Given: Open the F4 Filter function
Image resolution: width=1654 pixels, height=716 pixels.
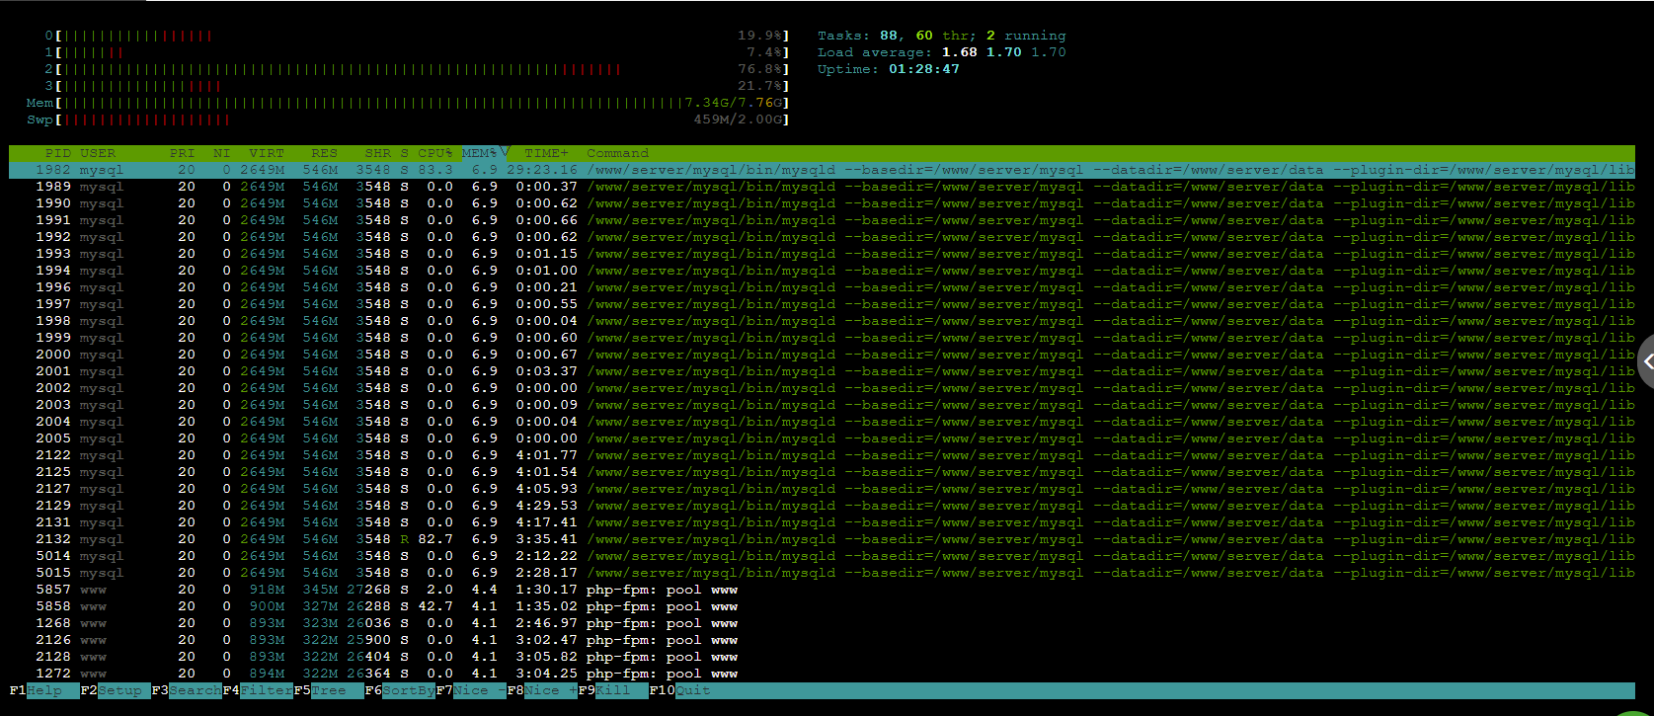Looking at the screenshot, I should tap(258, 690).
